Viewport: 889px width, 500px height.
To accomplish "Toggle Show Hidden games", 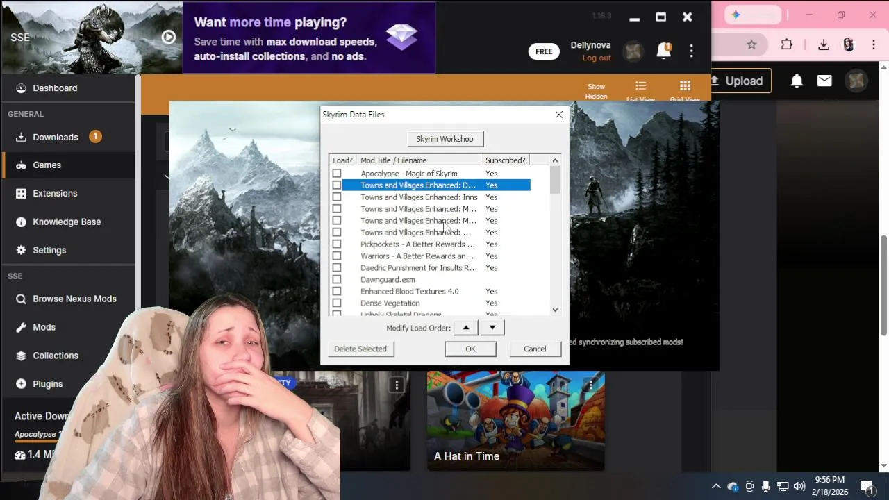I will 596,91.
